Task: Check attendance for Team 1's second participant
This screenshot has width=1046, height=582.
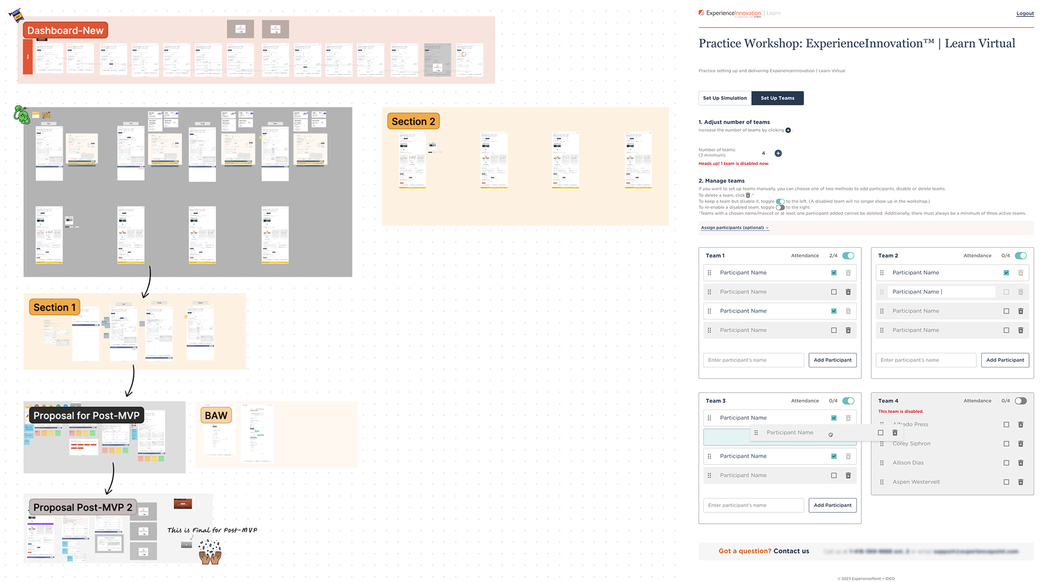Action: [x=834, y=292]
